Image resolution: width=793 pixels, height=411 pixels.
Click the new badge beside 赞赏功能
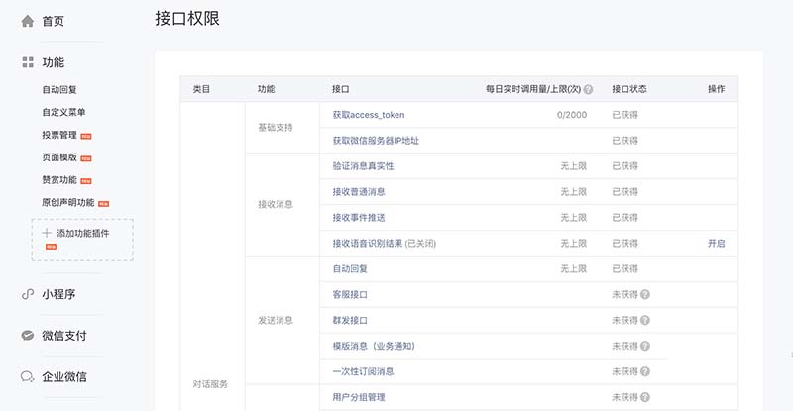click(86, 181)
